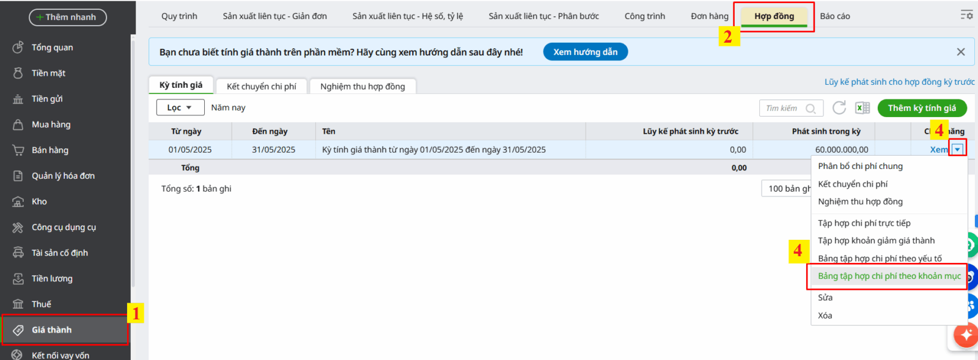Open Tổng quan from the sidebar
978x360 pixels.
[52, 48]
